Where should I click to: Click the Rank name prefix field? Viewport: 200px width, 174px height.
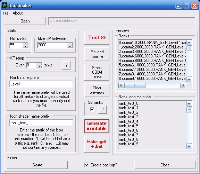(41, 84)
